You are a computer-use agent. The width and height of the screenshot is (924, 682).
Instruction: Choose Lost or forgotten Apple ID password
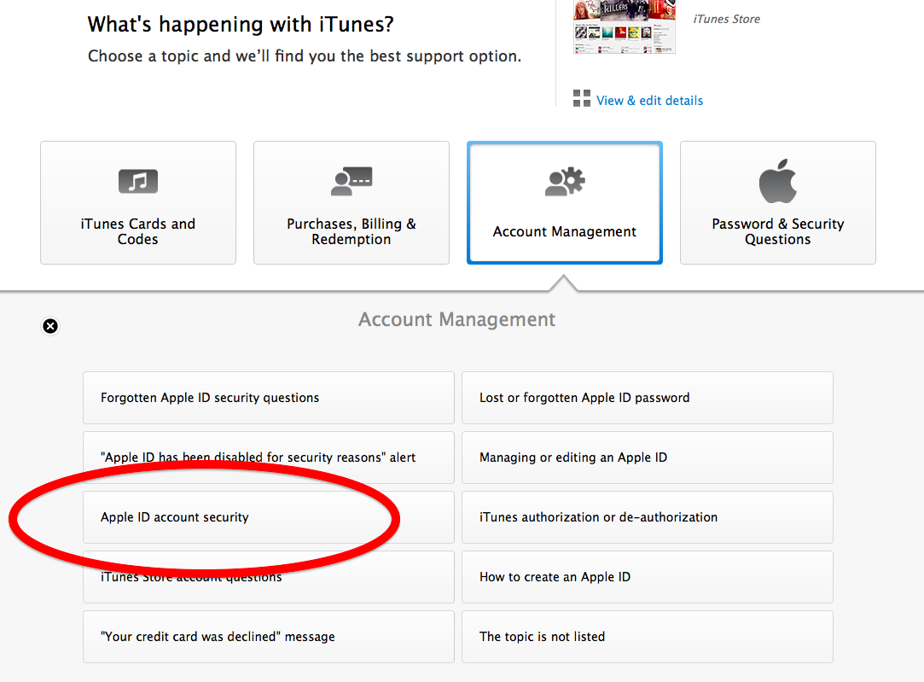pos(647,398)
